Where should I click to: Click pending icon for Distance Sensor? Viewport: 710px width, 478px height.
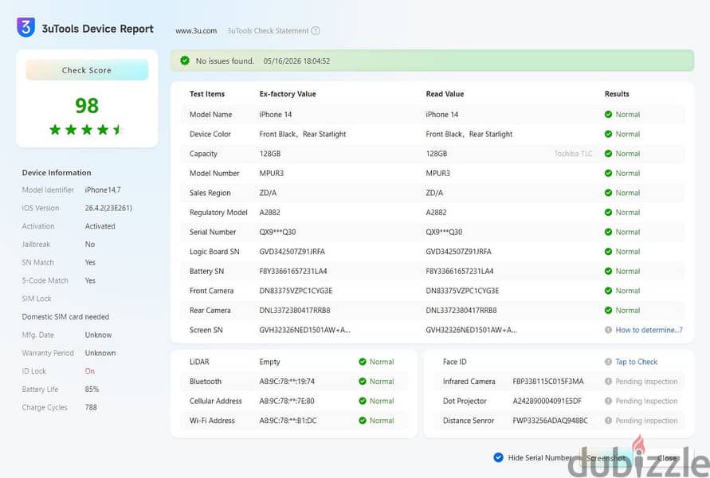point(608,421)
